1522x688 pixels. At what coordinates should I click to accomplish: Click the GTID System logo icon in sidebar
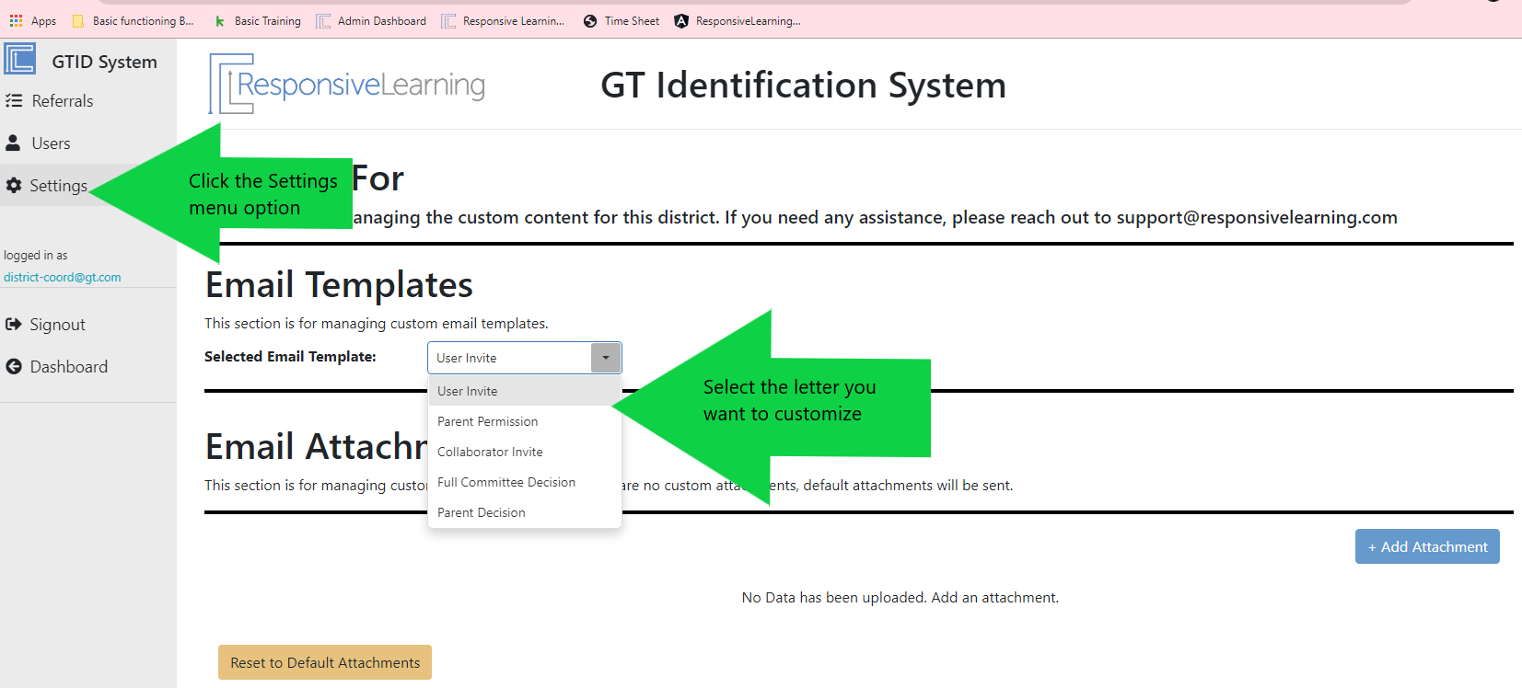coord(19,59)
